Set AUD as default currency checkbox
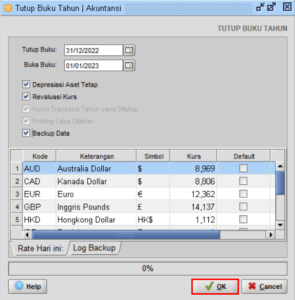This screenshot has width=295, height=300. click(x=243, y=169)
